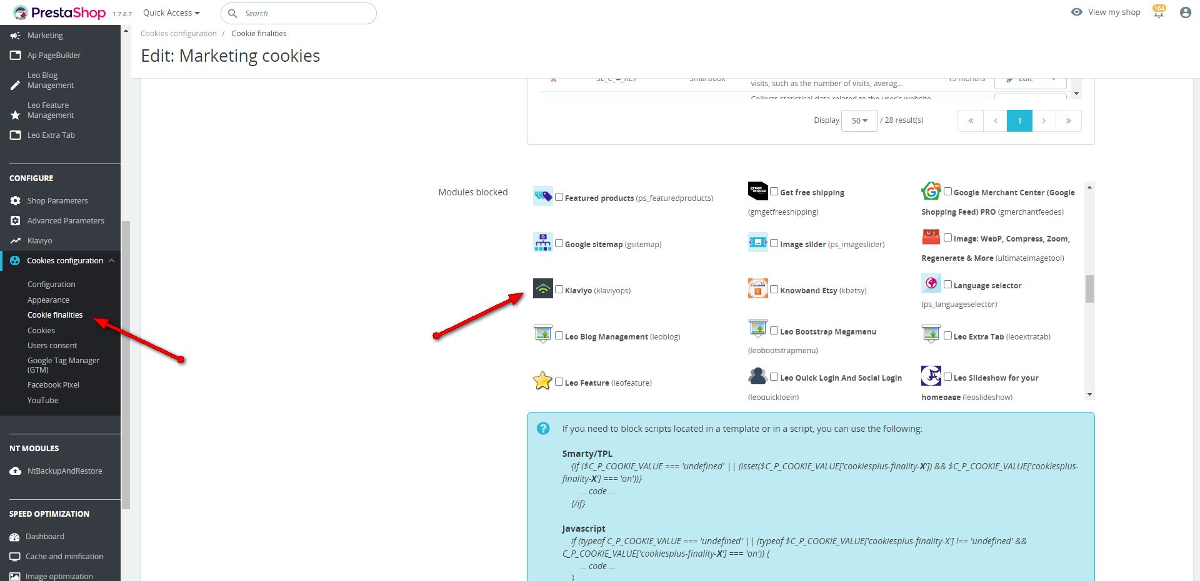This screenshot has width=1200, height=581.
Task: Click the PrestaShop logo
Action: point(60,12)
